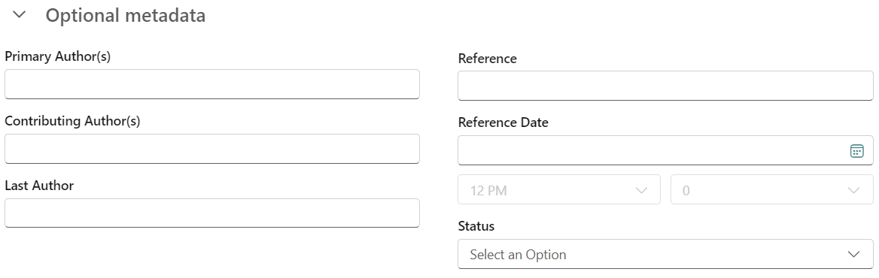Focus the Primary Author(s) text field
The height and width of the screenshot is (278, 879).
[x=212, y=84]
